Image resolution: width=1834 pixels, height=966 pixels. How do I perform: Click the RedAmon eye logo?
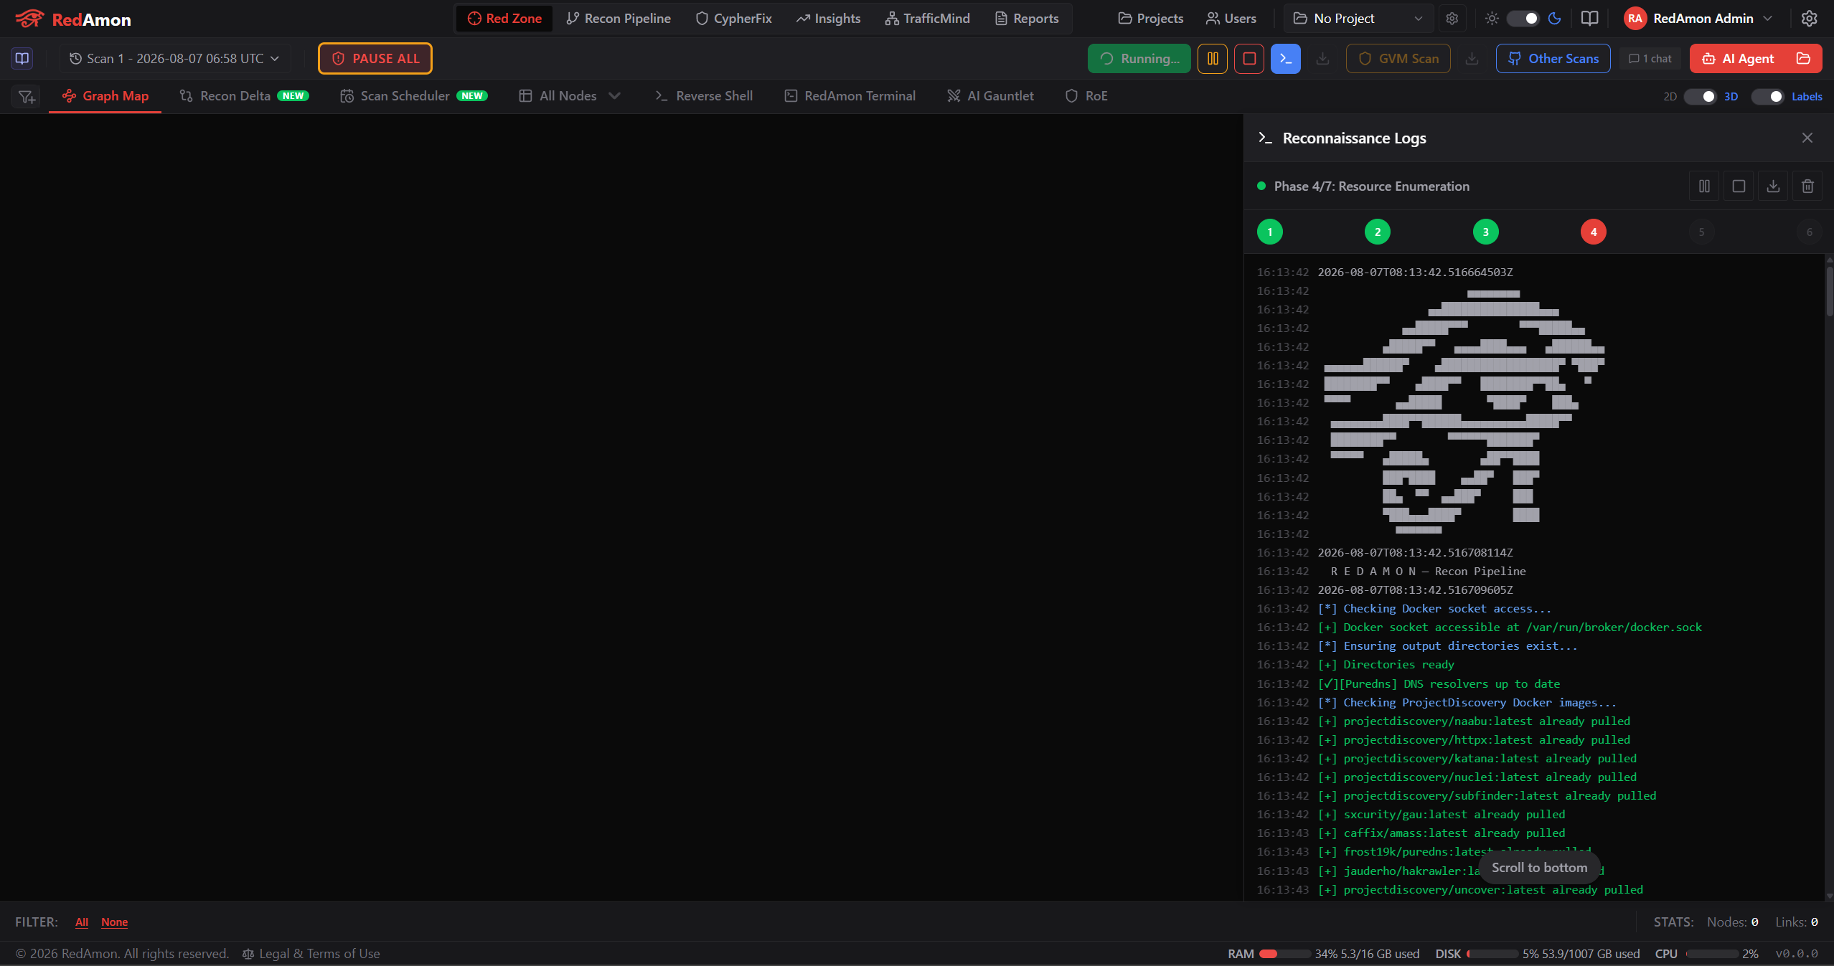29,19
